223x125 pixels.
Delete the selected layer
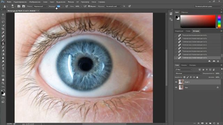pos(218,124)
